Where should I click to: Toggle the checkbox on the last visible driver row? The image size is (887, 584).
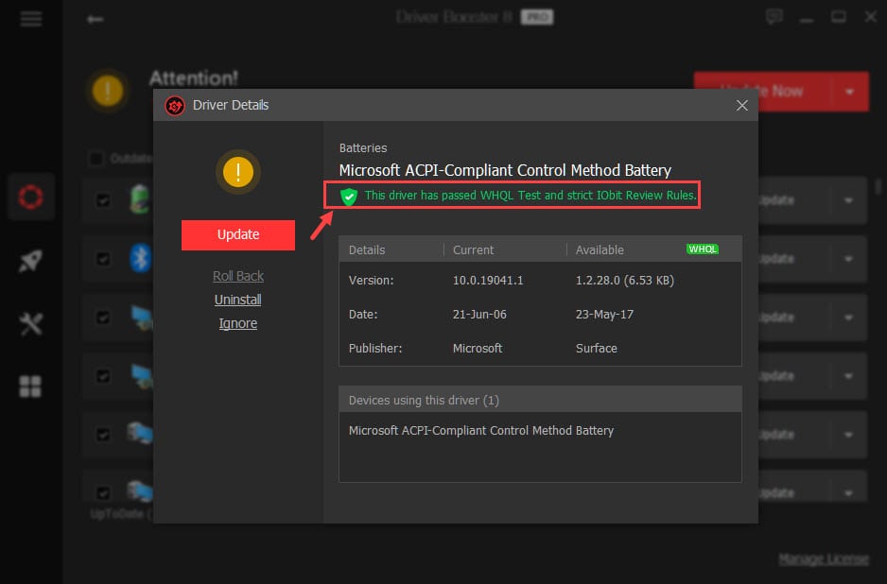pos(103,493)
